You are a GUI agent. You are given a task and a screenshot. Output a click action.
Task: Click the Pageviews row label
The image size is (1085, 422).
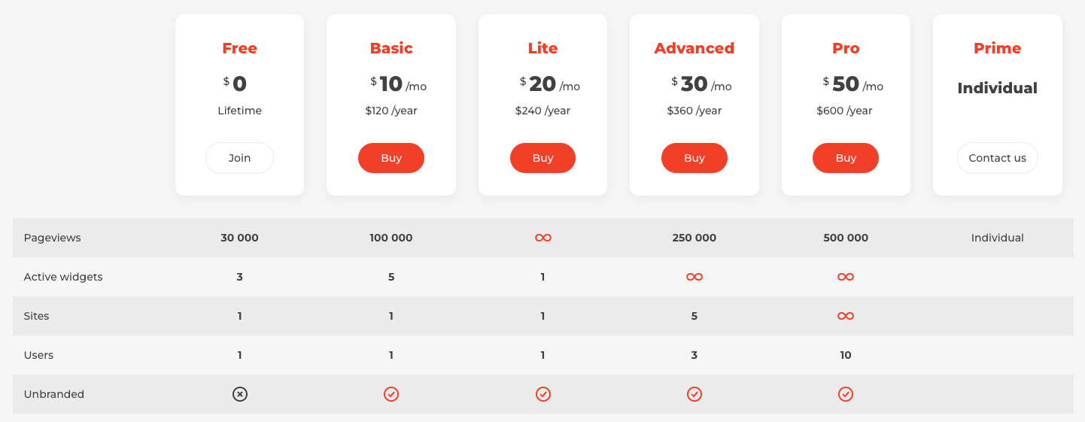coord(52,238)
